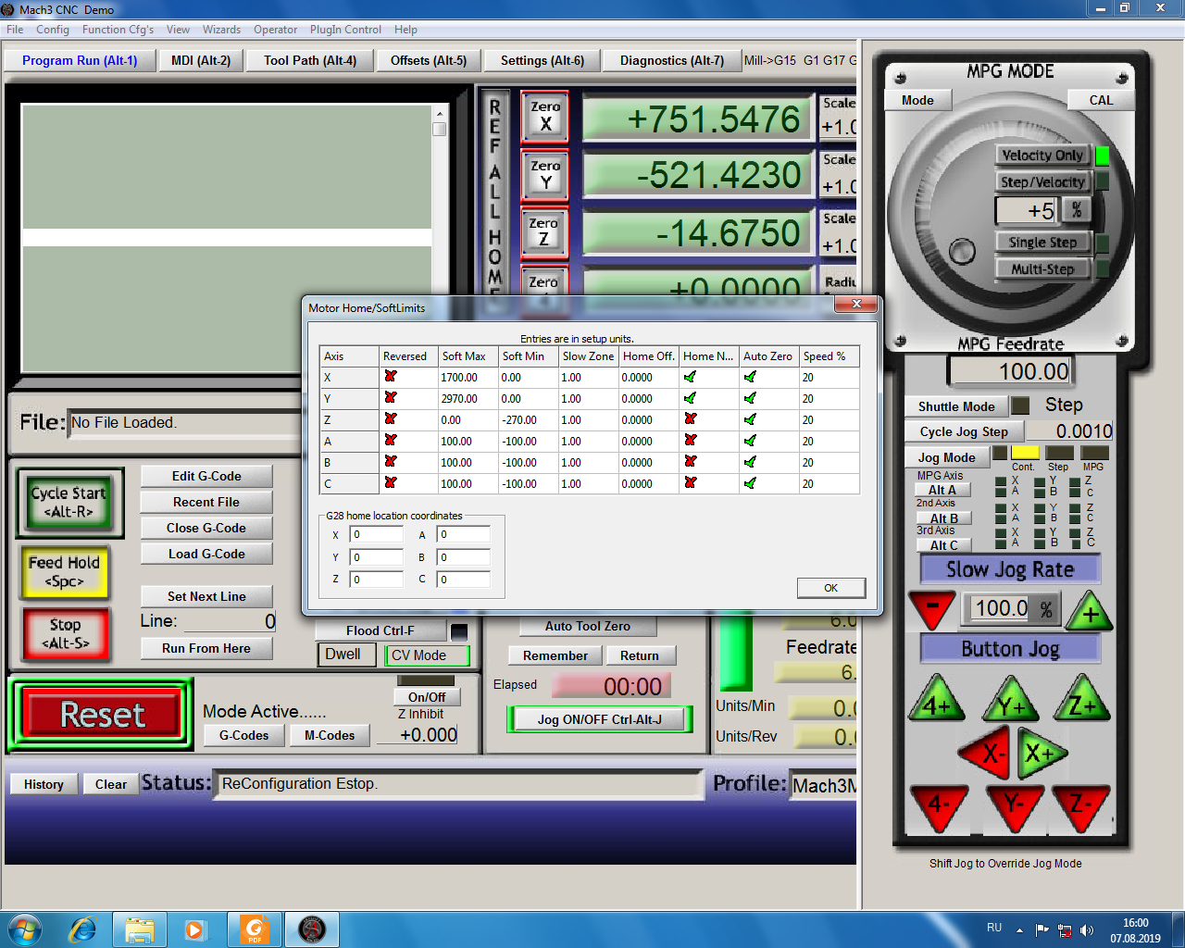Switch to the Offsets (Alt-5) tab

point(429,60)
